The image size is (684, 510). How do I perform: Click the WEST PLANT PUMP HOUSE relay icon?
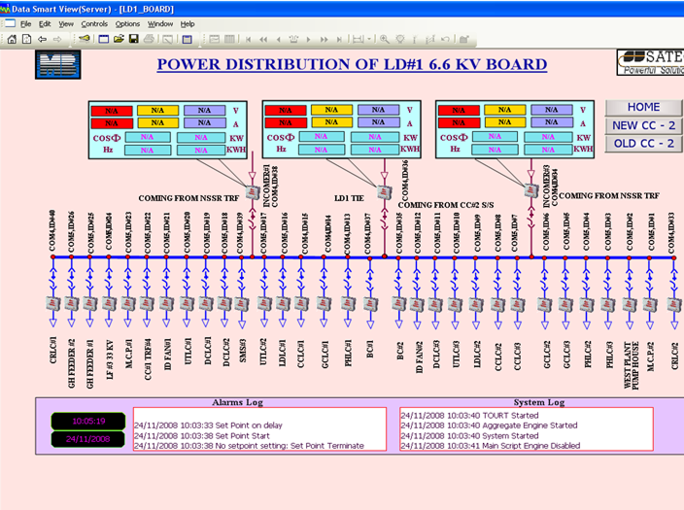pos(630,304)
